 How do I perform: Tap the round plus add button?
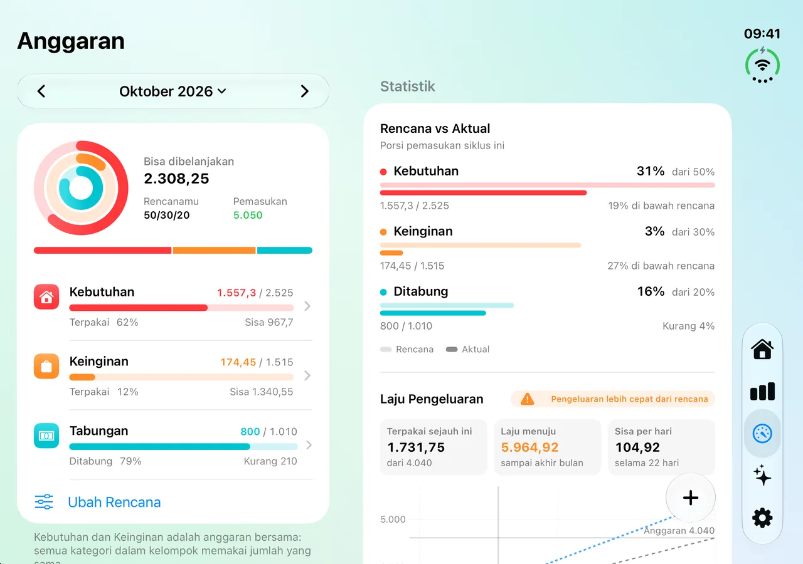coord(691,498)
